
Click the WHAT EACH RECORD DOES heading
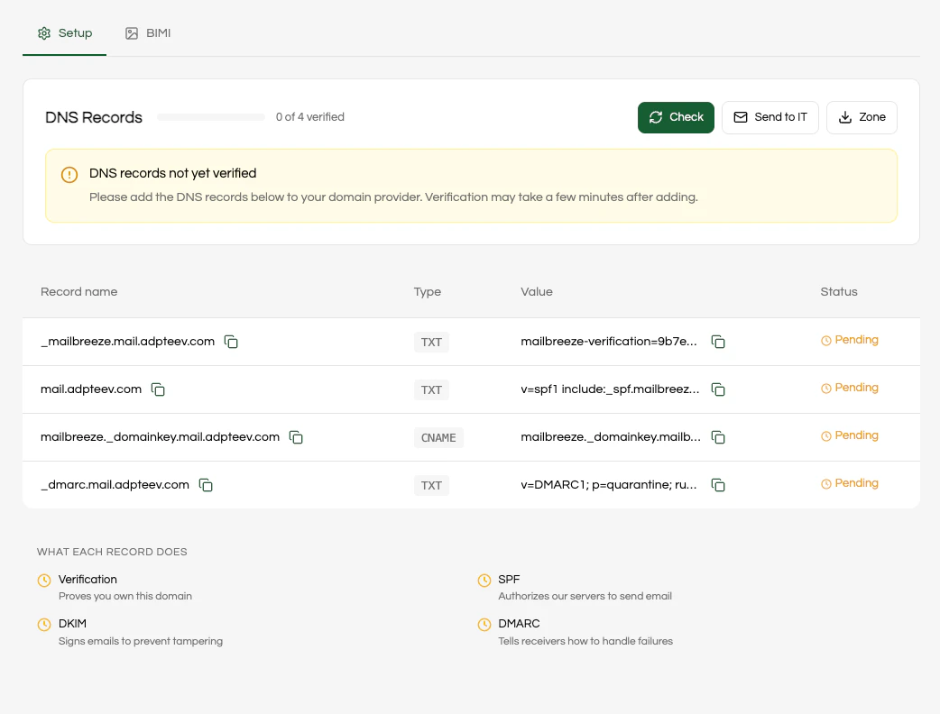pos(112,552)
